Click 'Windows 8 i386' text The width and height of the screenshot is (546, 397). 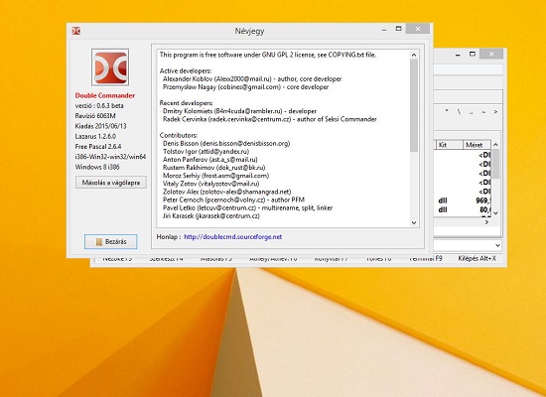(97, 167)
